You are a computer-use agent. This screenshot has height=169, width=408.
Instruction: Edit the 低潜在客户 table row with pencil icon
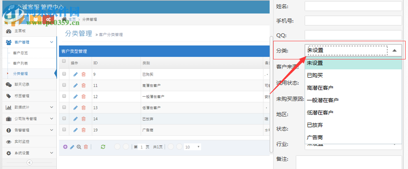pyautogui.click(x=75, y=108)
